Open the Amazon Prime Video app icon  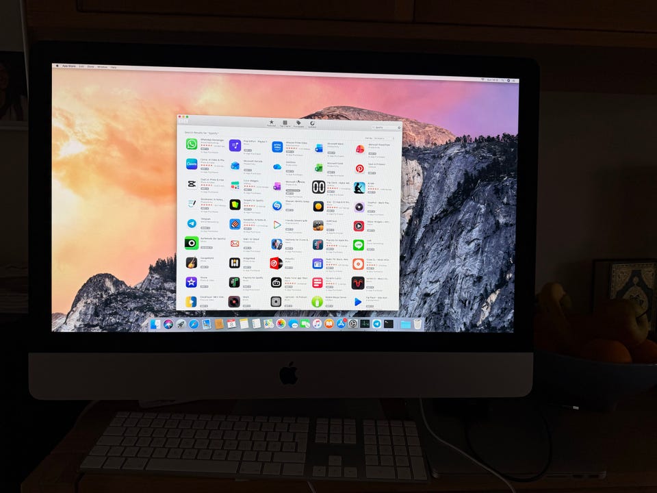[277, 147]
